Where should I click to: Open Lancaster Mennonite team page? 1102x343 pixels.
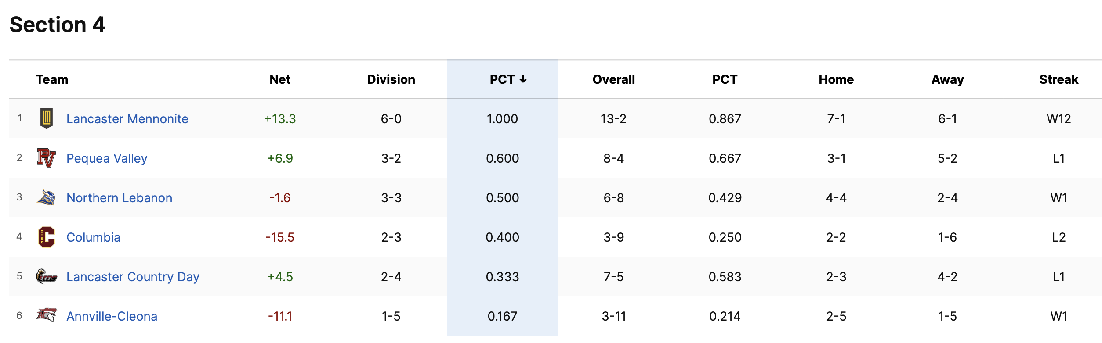coord(127,119)
